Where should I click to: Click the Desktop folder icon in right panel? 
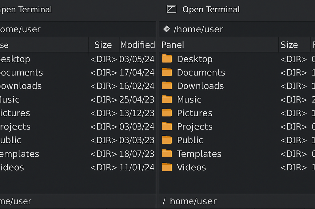coord(167,59)
